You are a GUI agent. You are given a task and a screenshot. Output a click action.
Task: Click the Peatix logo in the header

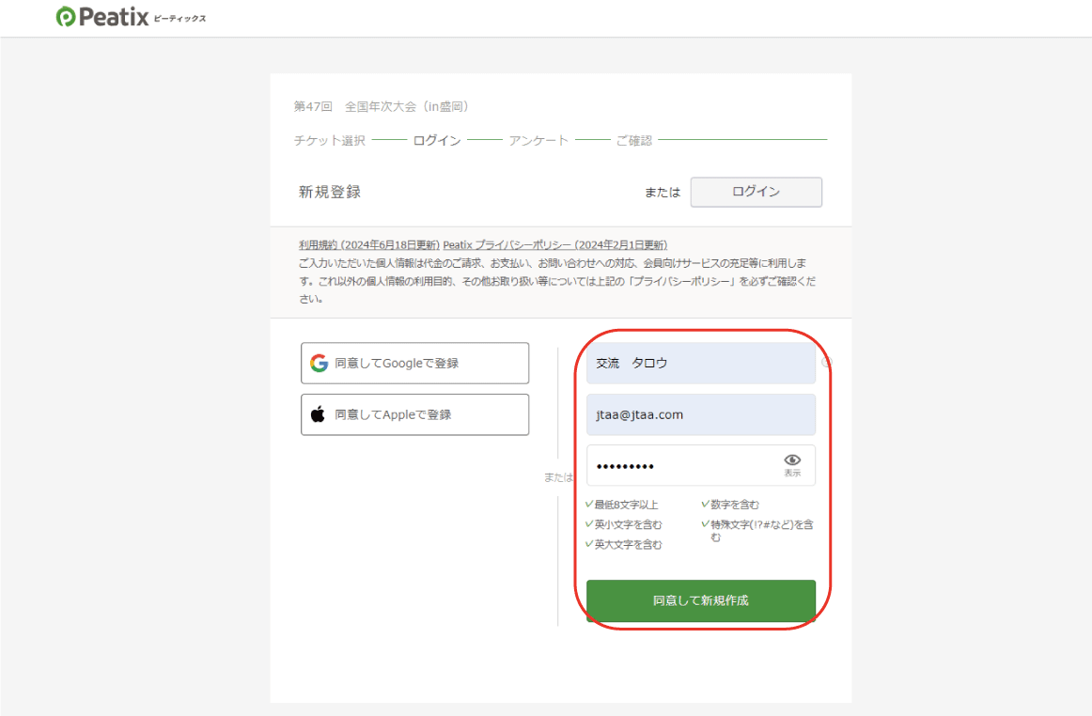[x=131, y=17]
